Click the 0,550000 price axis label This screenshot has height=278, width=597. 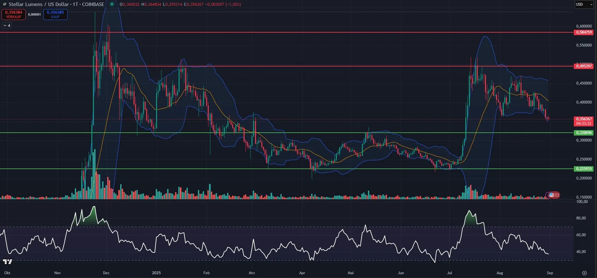click(x=584, y=45)
